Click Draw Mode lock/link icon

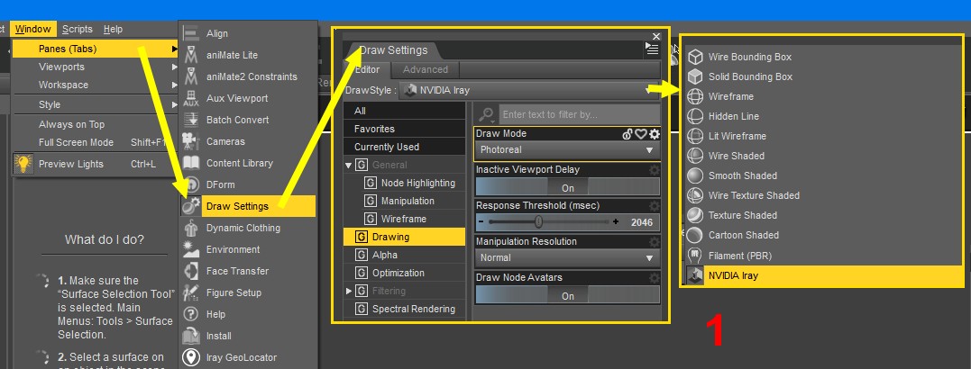tap(627, 134)
